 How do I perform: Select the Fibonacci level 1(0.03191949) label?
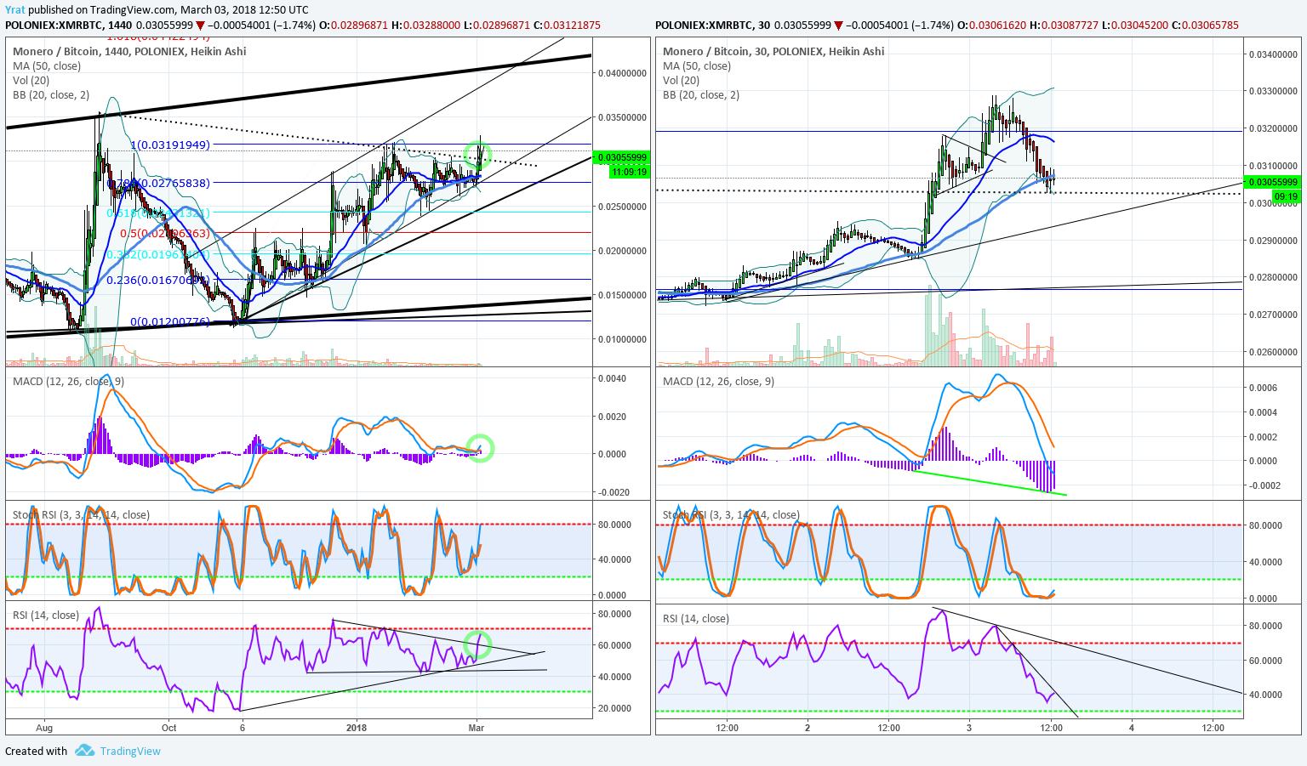pos(170,145)
